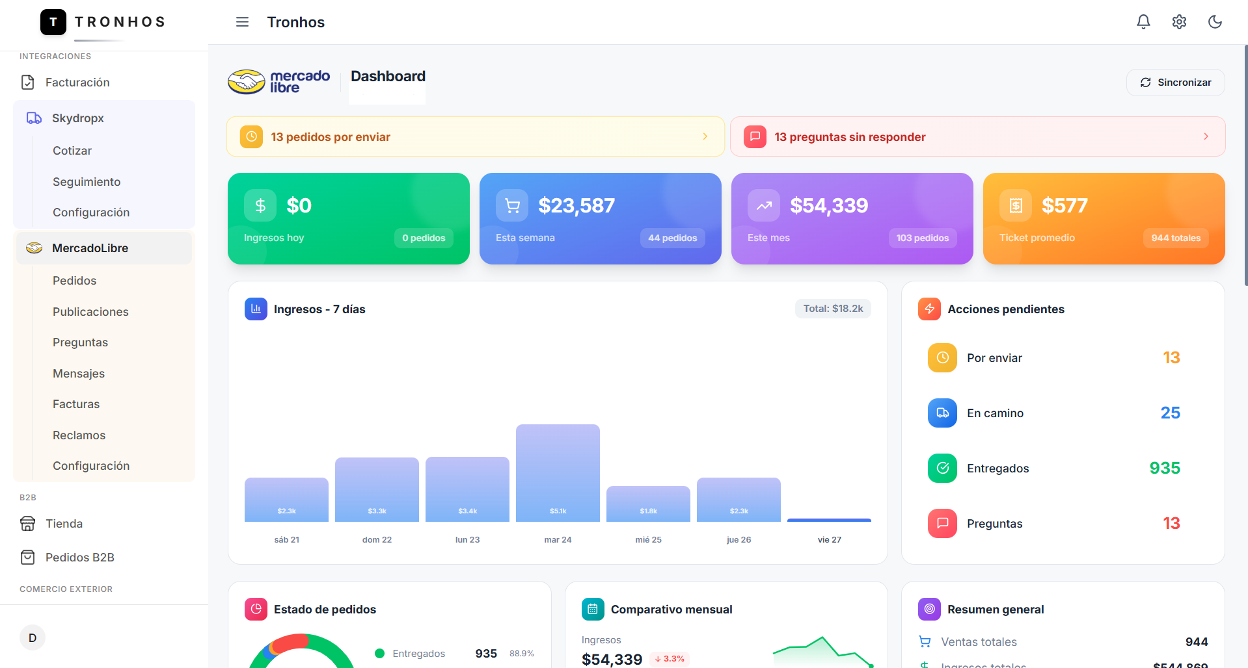Screen dimensions: 1248x668
Task: Click lightning icon of Acciones pendientes
Action: point(929,309)
